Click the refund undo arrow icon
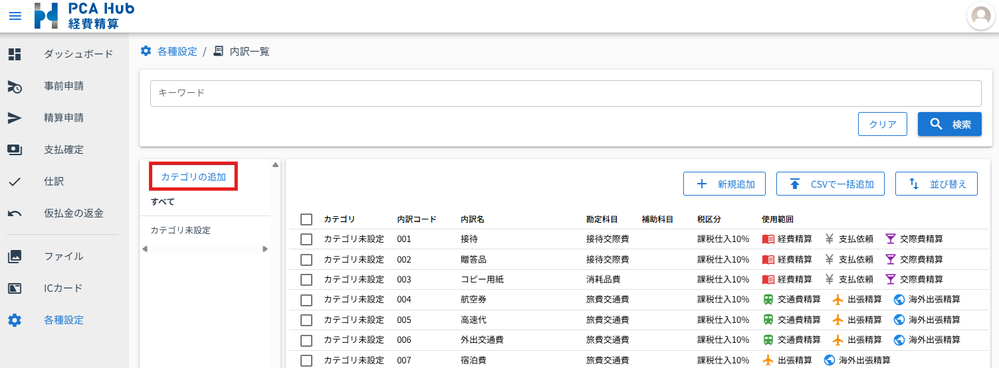The image size is (999, 368). click(15, 214)
